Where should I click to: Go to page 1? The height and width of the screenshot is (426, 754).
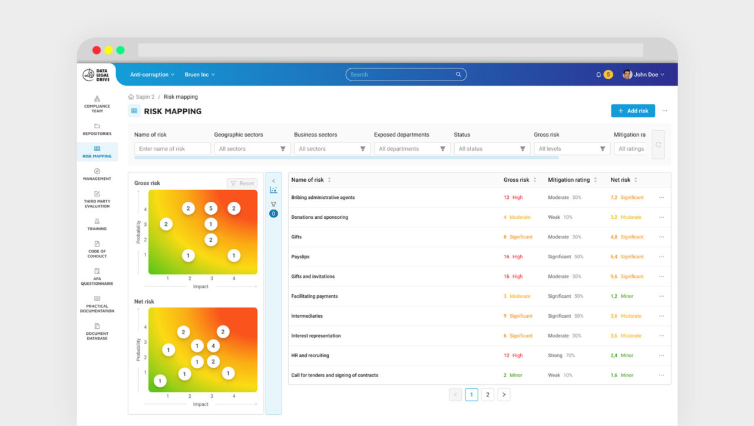(x=471, y=395)
